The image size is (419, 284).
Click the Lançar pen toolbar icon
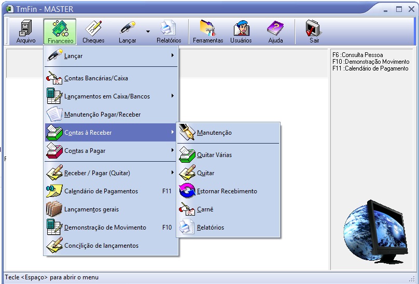127,32
